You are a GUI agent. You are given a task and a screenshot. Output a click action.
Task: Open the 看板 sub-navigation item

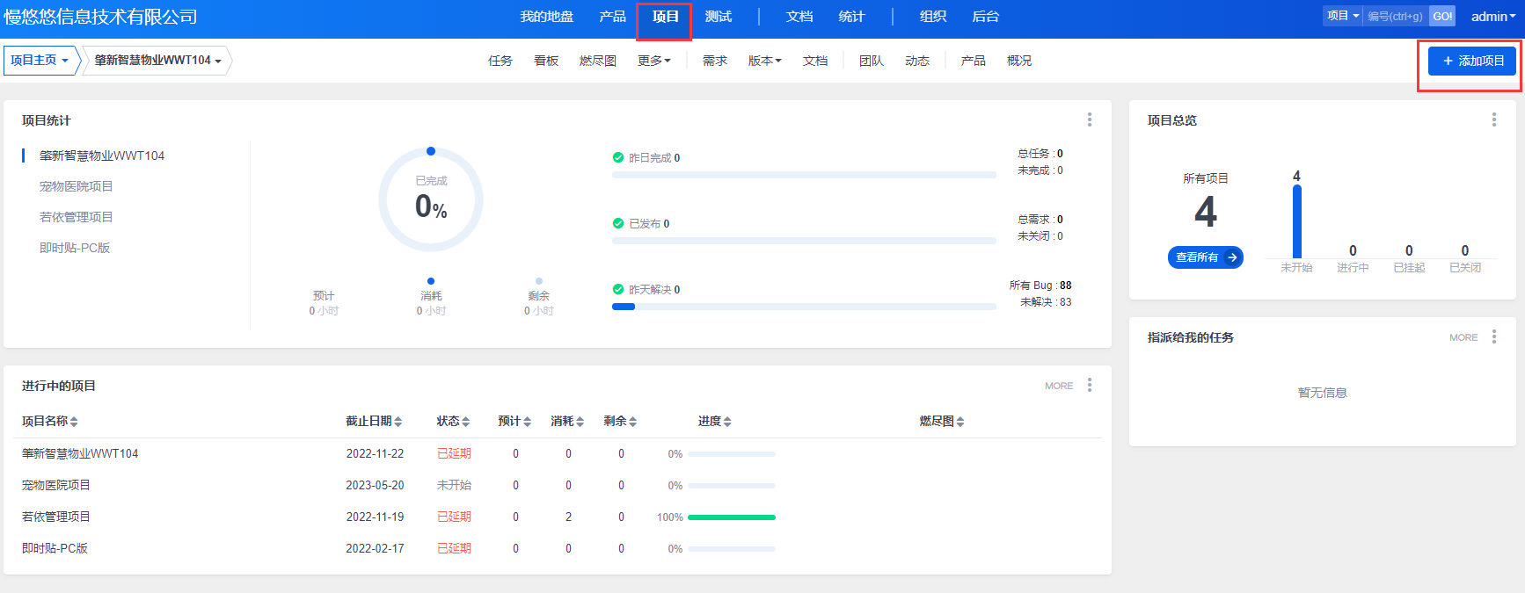point(546,61)
